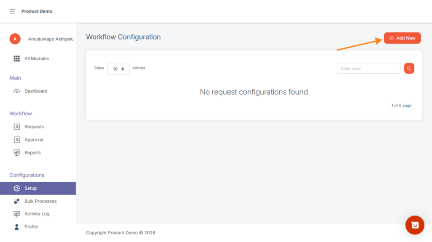432x242 pixels.
Task: Click the 1 of 0 page indicator
Action: coord(401,106)
